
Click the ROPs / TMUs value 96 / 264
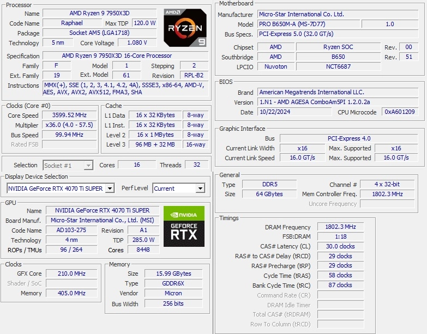coord(71,250)
